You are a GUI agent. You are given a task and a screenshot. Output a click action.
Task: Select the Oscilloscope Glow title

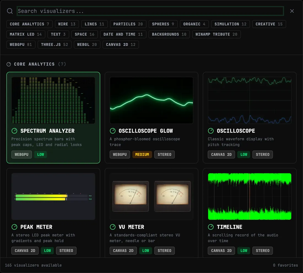[146, 131]
